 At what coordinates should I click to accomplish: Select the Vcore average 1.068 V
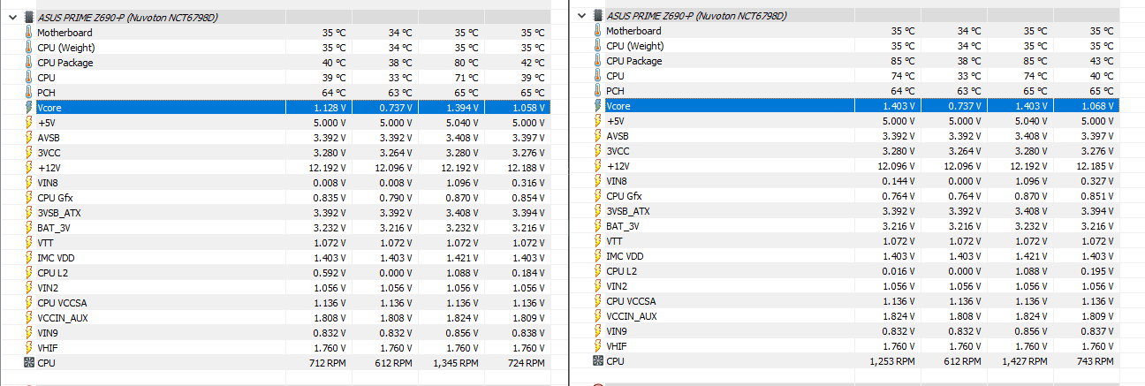pyautogui.click(x=1098, y=106)
